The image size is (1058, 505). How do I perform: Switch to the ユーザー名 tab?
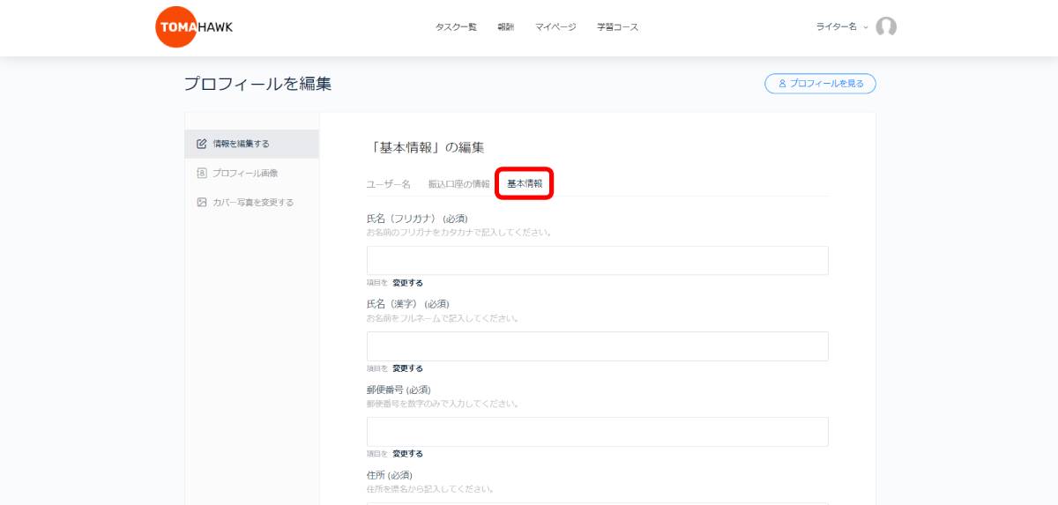point(389,184)
